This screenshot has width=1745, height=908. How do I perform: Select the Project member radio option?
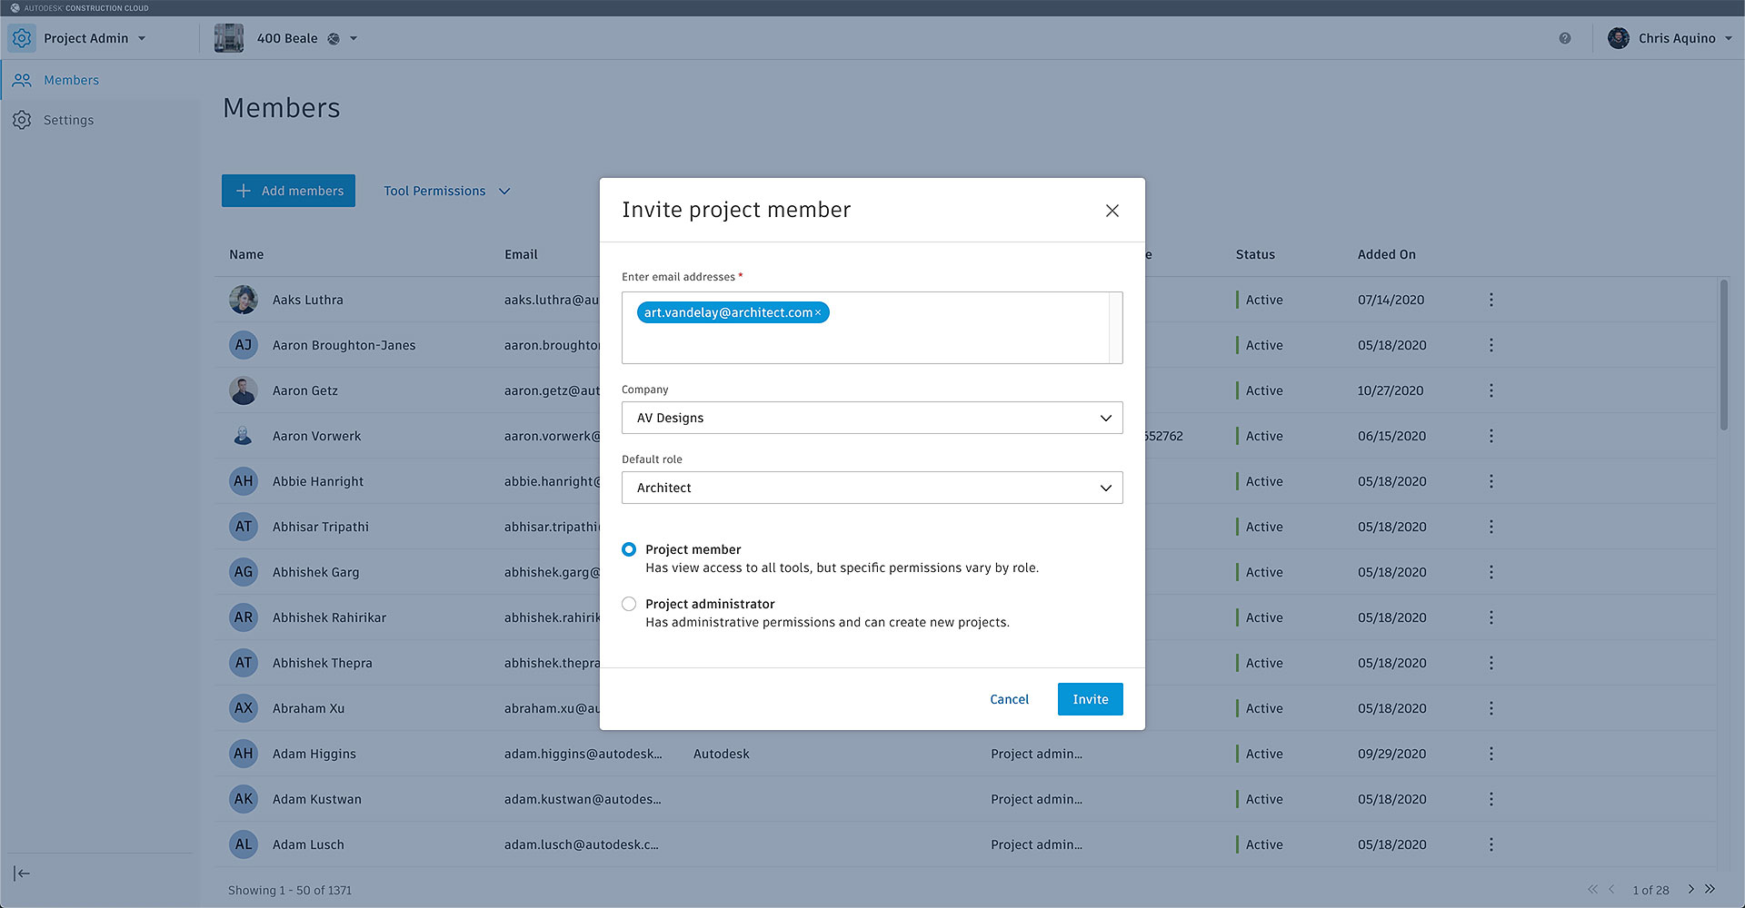629,549
